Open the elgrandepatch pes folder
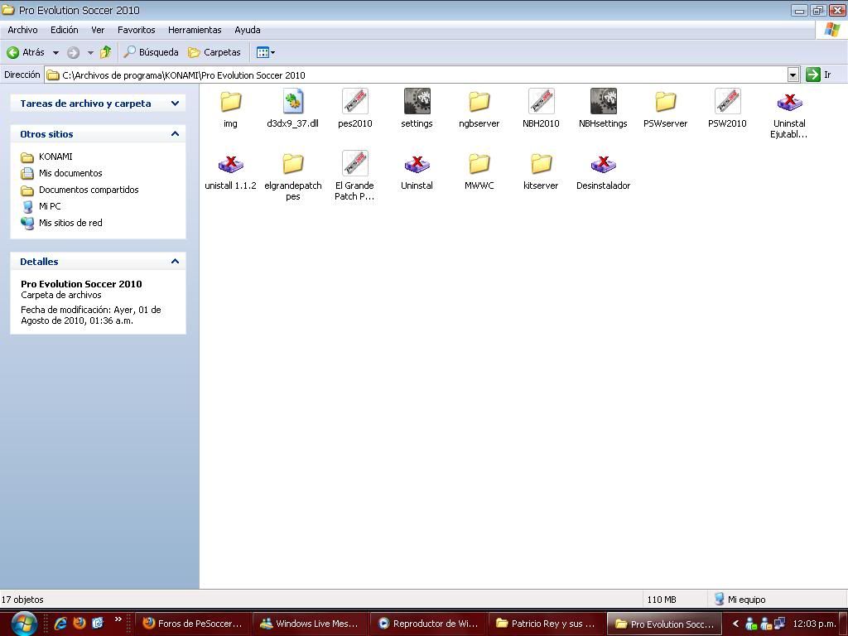Screen dimensions: 848x636 click(x=292, y=164)
